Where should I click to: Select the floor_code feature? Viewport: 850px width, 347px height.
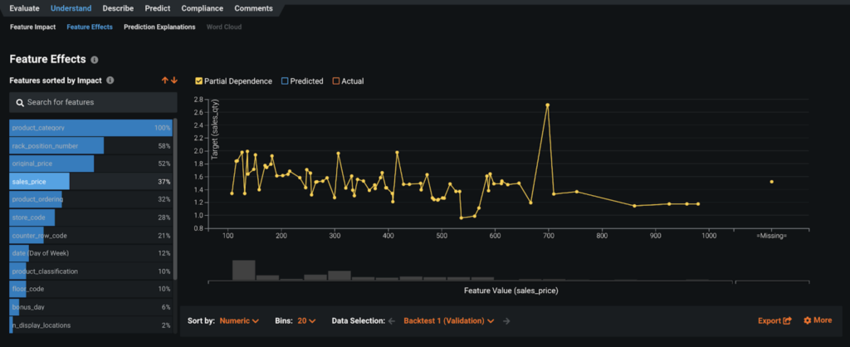90,289
